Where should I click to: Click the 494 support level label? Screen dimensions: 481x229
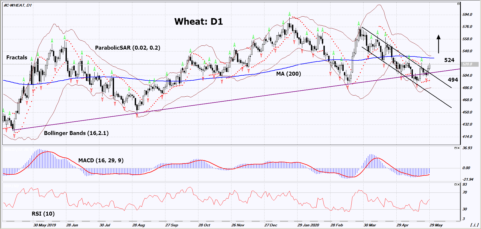[x=453, y=80]
